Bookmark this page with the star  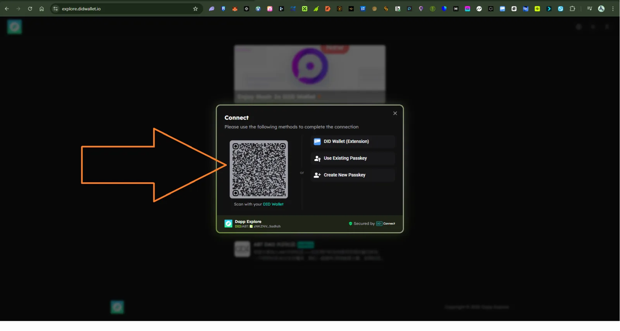click(x=195, y=9)
